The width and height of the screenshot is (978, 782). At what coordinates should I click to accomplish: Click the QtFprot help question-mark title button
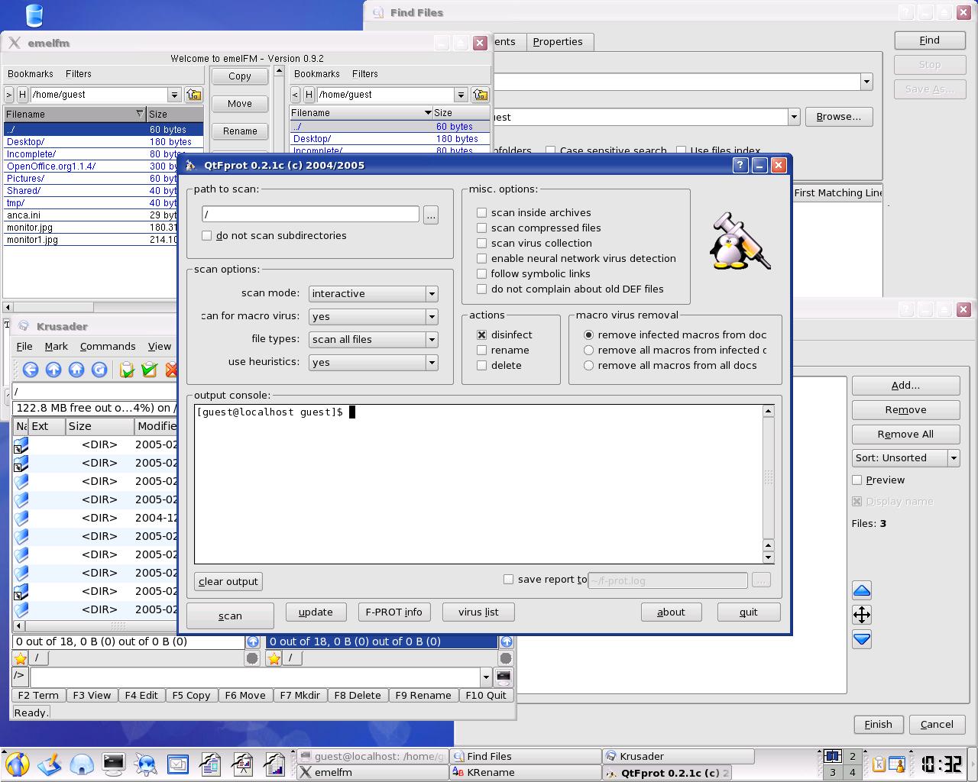pos(740,165)
